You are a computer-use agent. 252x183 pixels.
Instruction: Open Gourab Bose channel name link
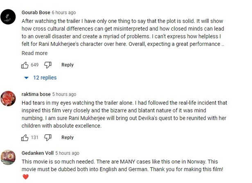pyautogui.click(x=36, y=13)
